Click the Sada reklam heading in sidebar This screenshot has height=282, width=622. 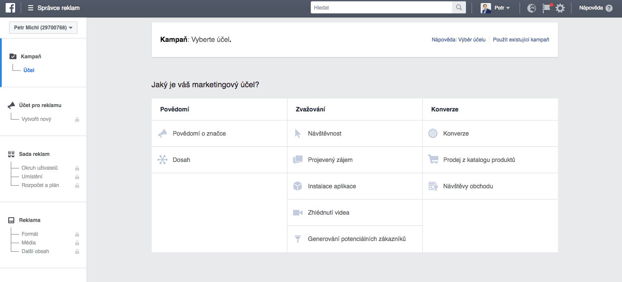pos(34,154)
